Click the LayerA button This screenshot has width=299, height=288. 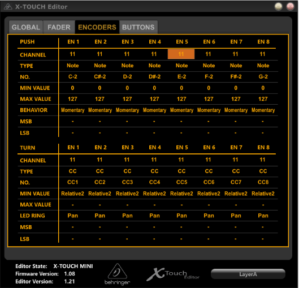[248, 274]
